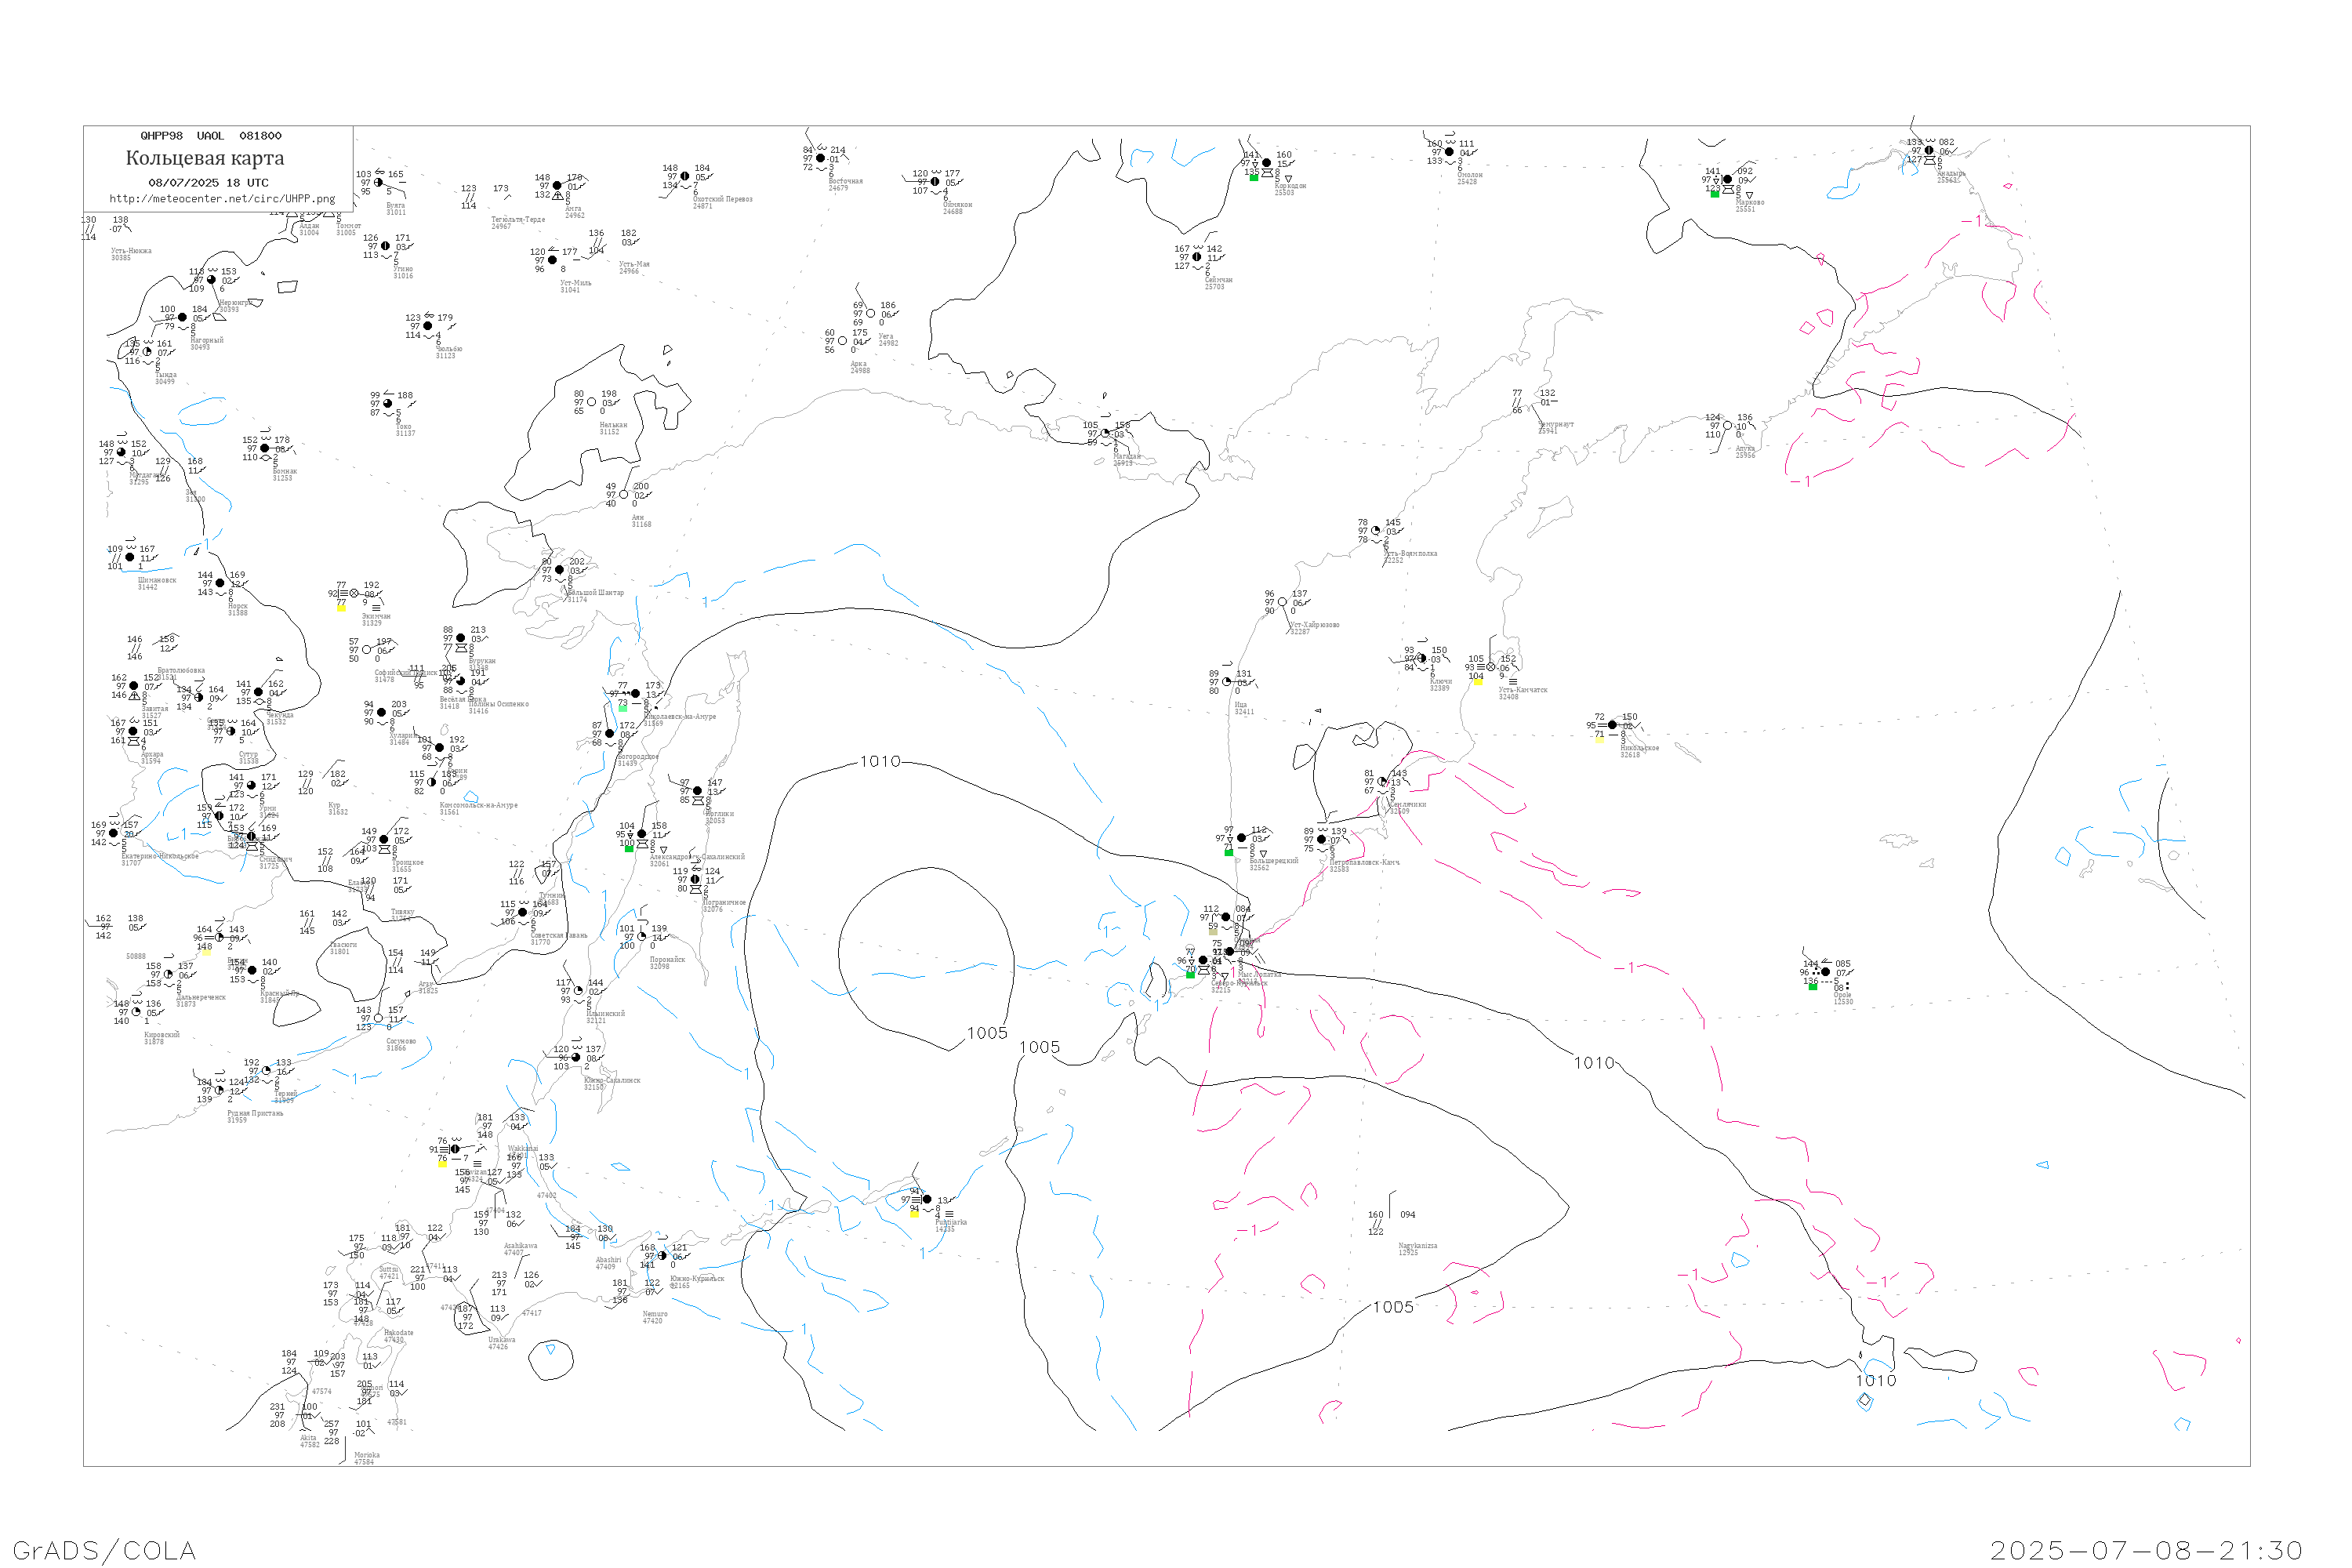
Task: Click the green square below Opole station
Action: pyautogui.click(x=1813, y=986)
